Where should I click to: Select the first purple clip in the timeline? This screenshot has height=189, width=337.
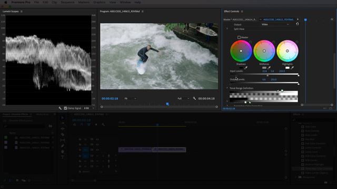coord(135,150)
